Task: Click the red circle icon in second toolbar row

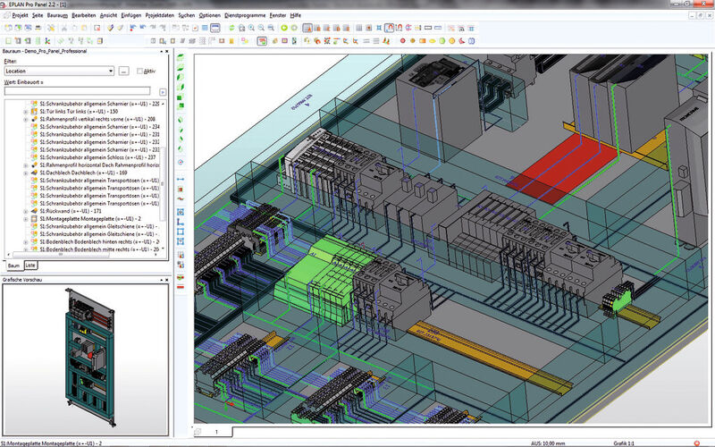Action: pyautogui.click(x=403, y=40)
